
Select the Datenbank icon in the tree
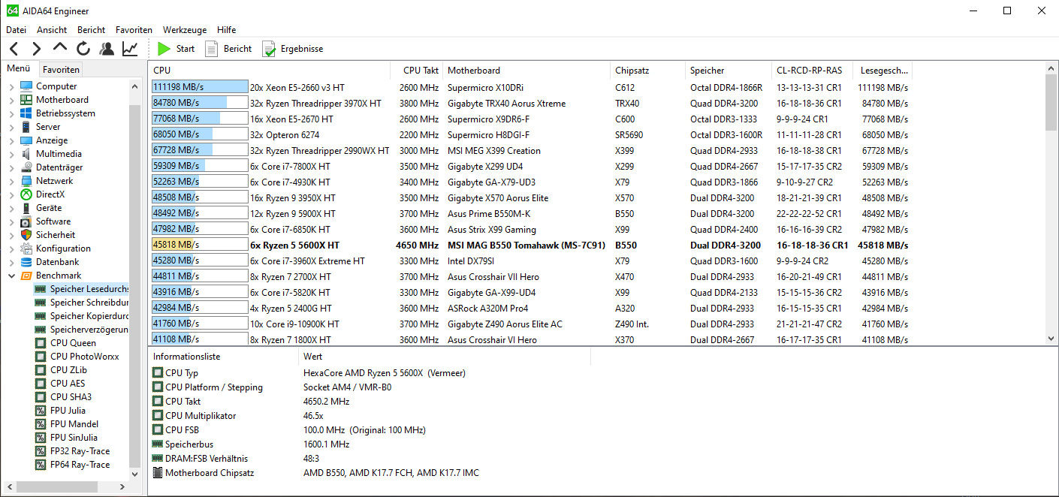[26, 262]
